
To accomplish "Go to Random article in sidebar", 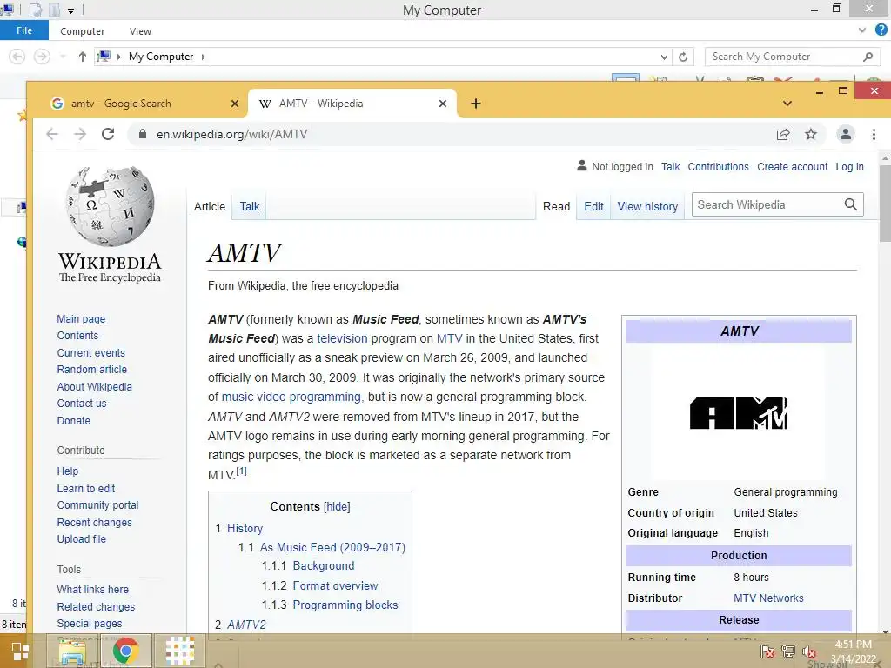I will 92,369.
